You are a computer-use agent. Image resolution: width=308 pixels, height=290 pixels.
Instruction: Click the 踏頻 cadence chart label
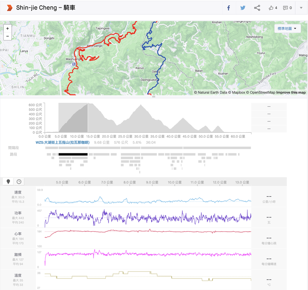pyautogui.click(x=18, y=254)
